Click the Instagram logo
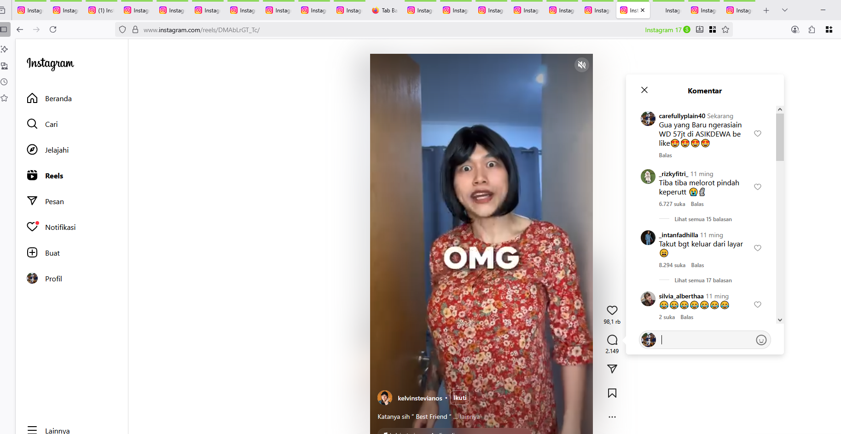 50,63
